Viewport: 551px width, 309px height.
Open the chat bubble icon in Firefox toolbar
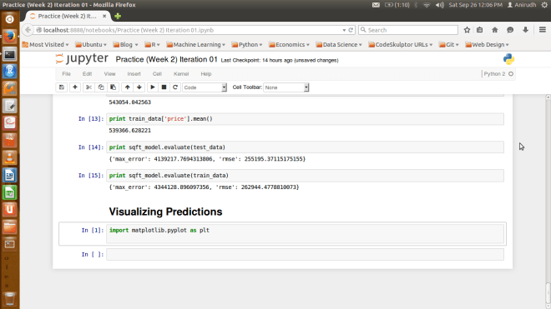click(x=510, y=30)
